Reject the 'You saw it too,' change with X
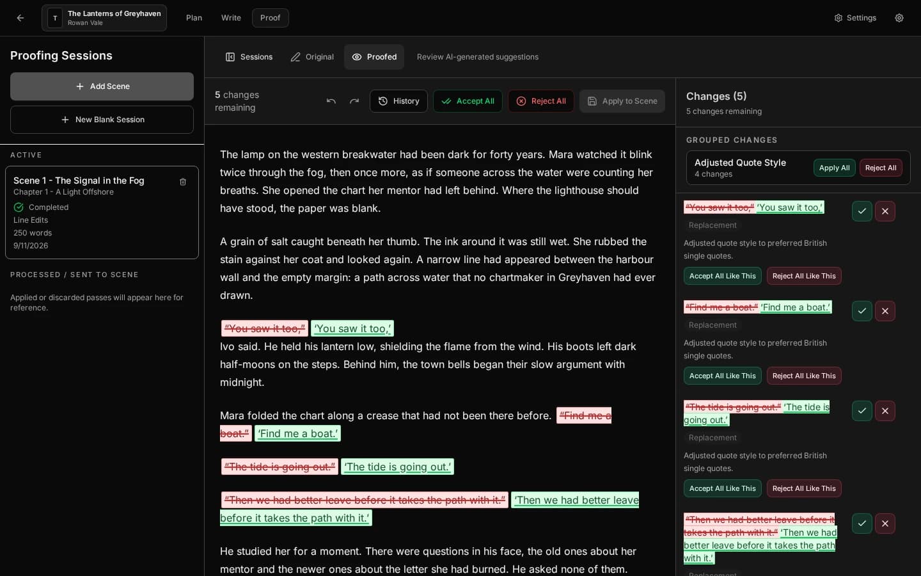 (x=885, y=211)
